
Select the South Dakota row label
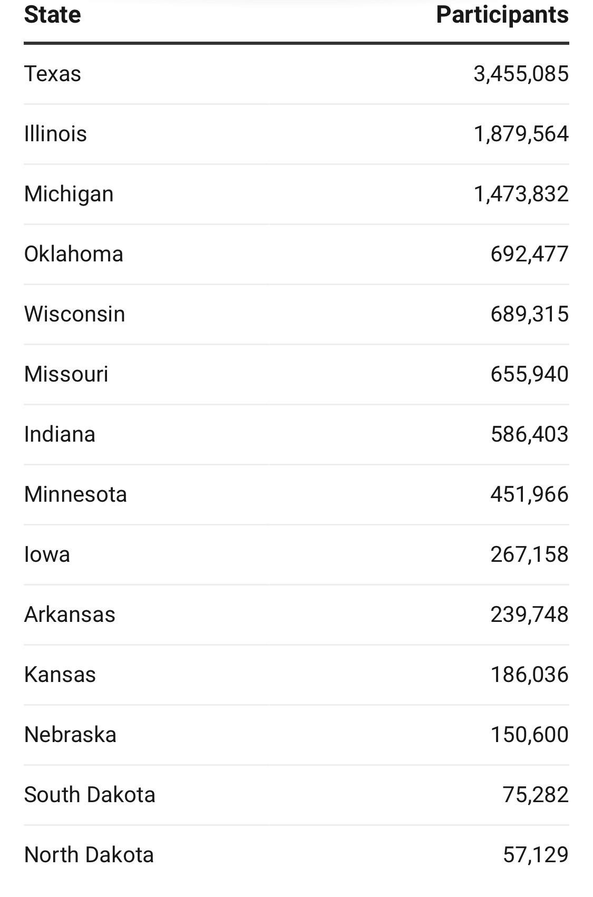tap(90, 795)
